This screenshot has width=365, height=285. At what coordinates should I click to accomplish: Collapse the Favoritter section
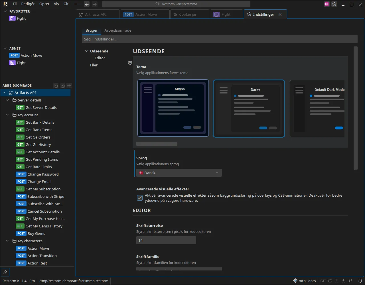pyautogui.click(x=5, y=11)
